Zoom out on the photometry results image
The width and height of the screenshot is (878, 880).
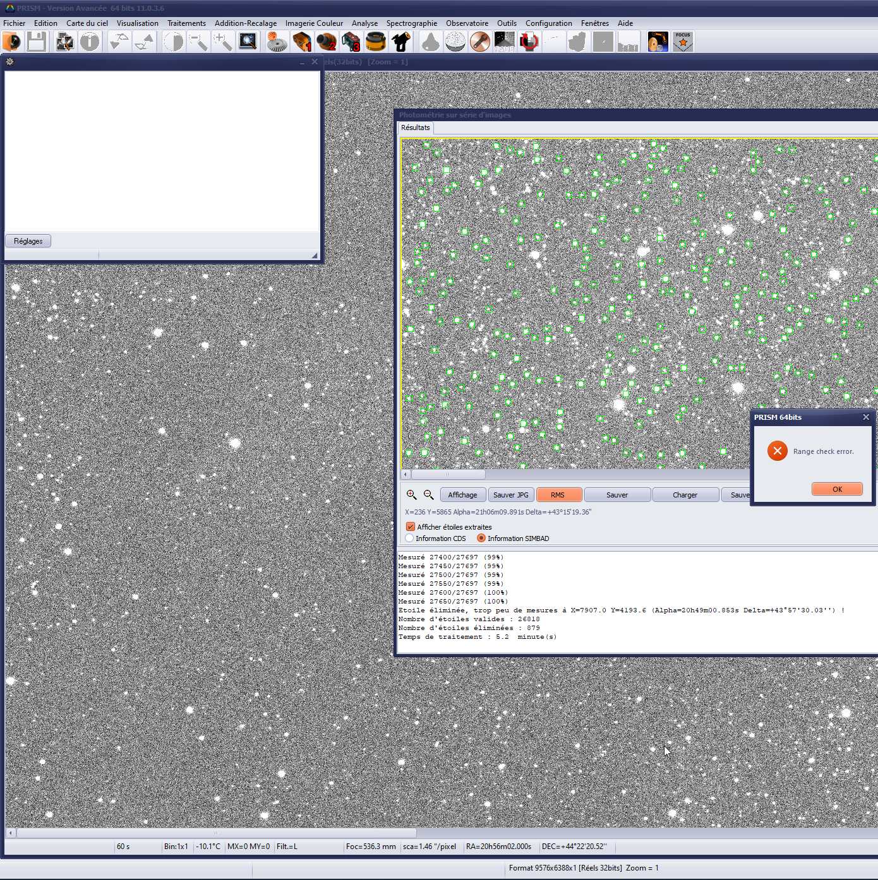pyautogui.click(x=429, y=495)
